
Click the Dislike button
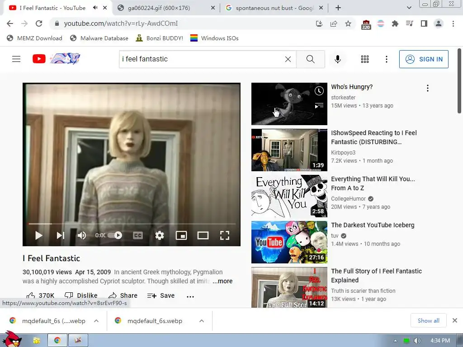click(81, 295)
